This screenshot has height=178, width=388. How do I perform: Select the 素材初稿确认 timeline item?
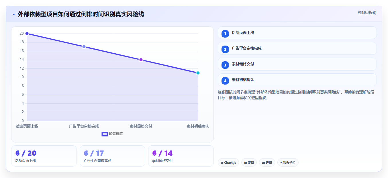[x=297, y=80]
